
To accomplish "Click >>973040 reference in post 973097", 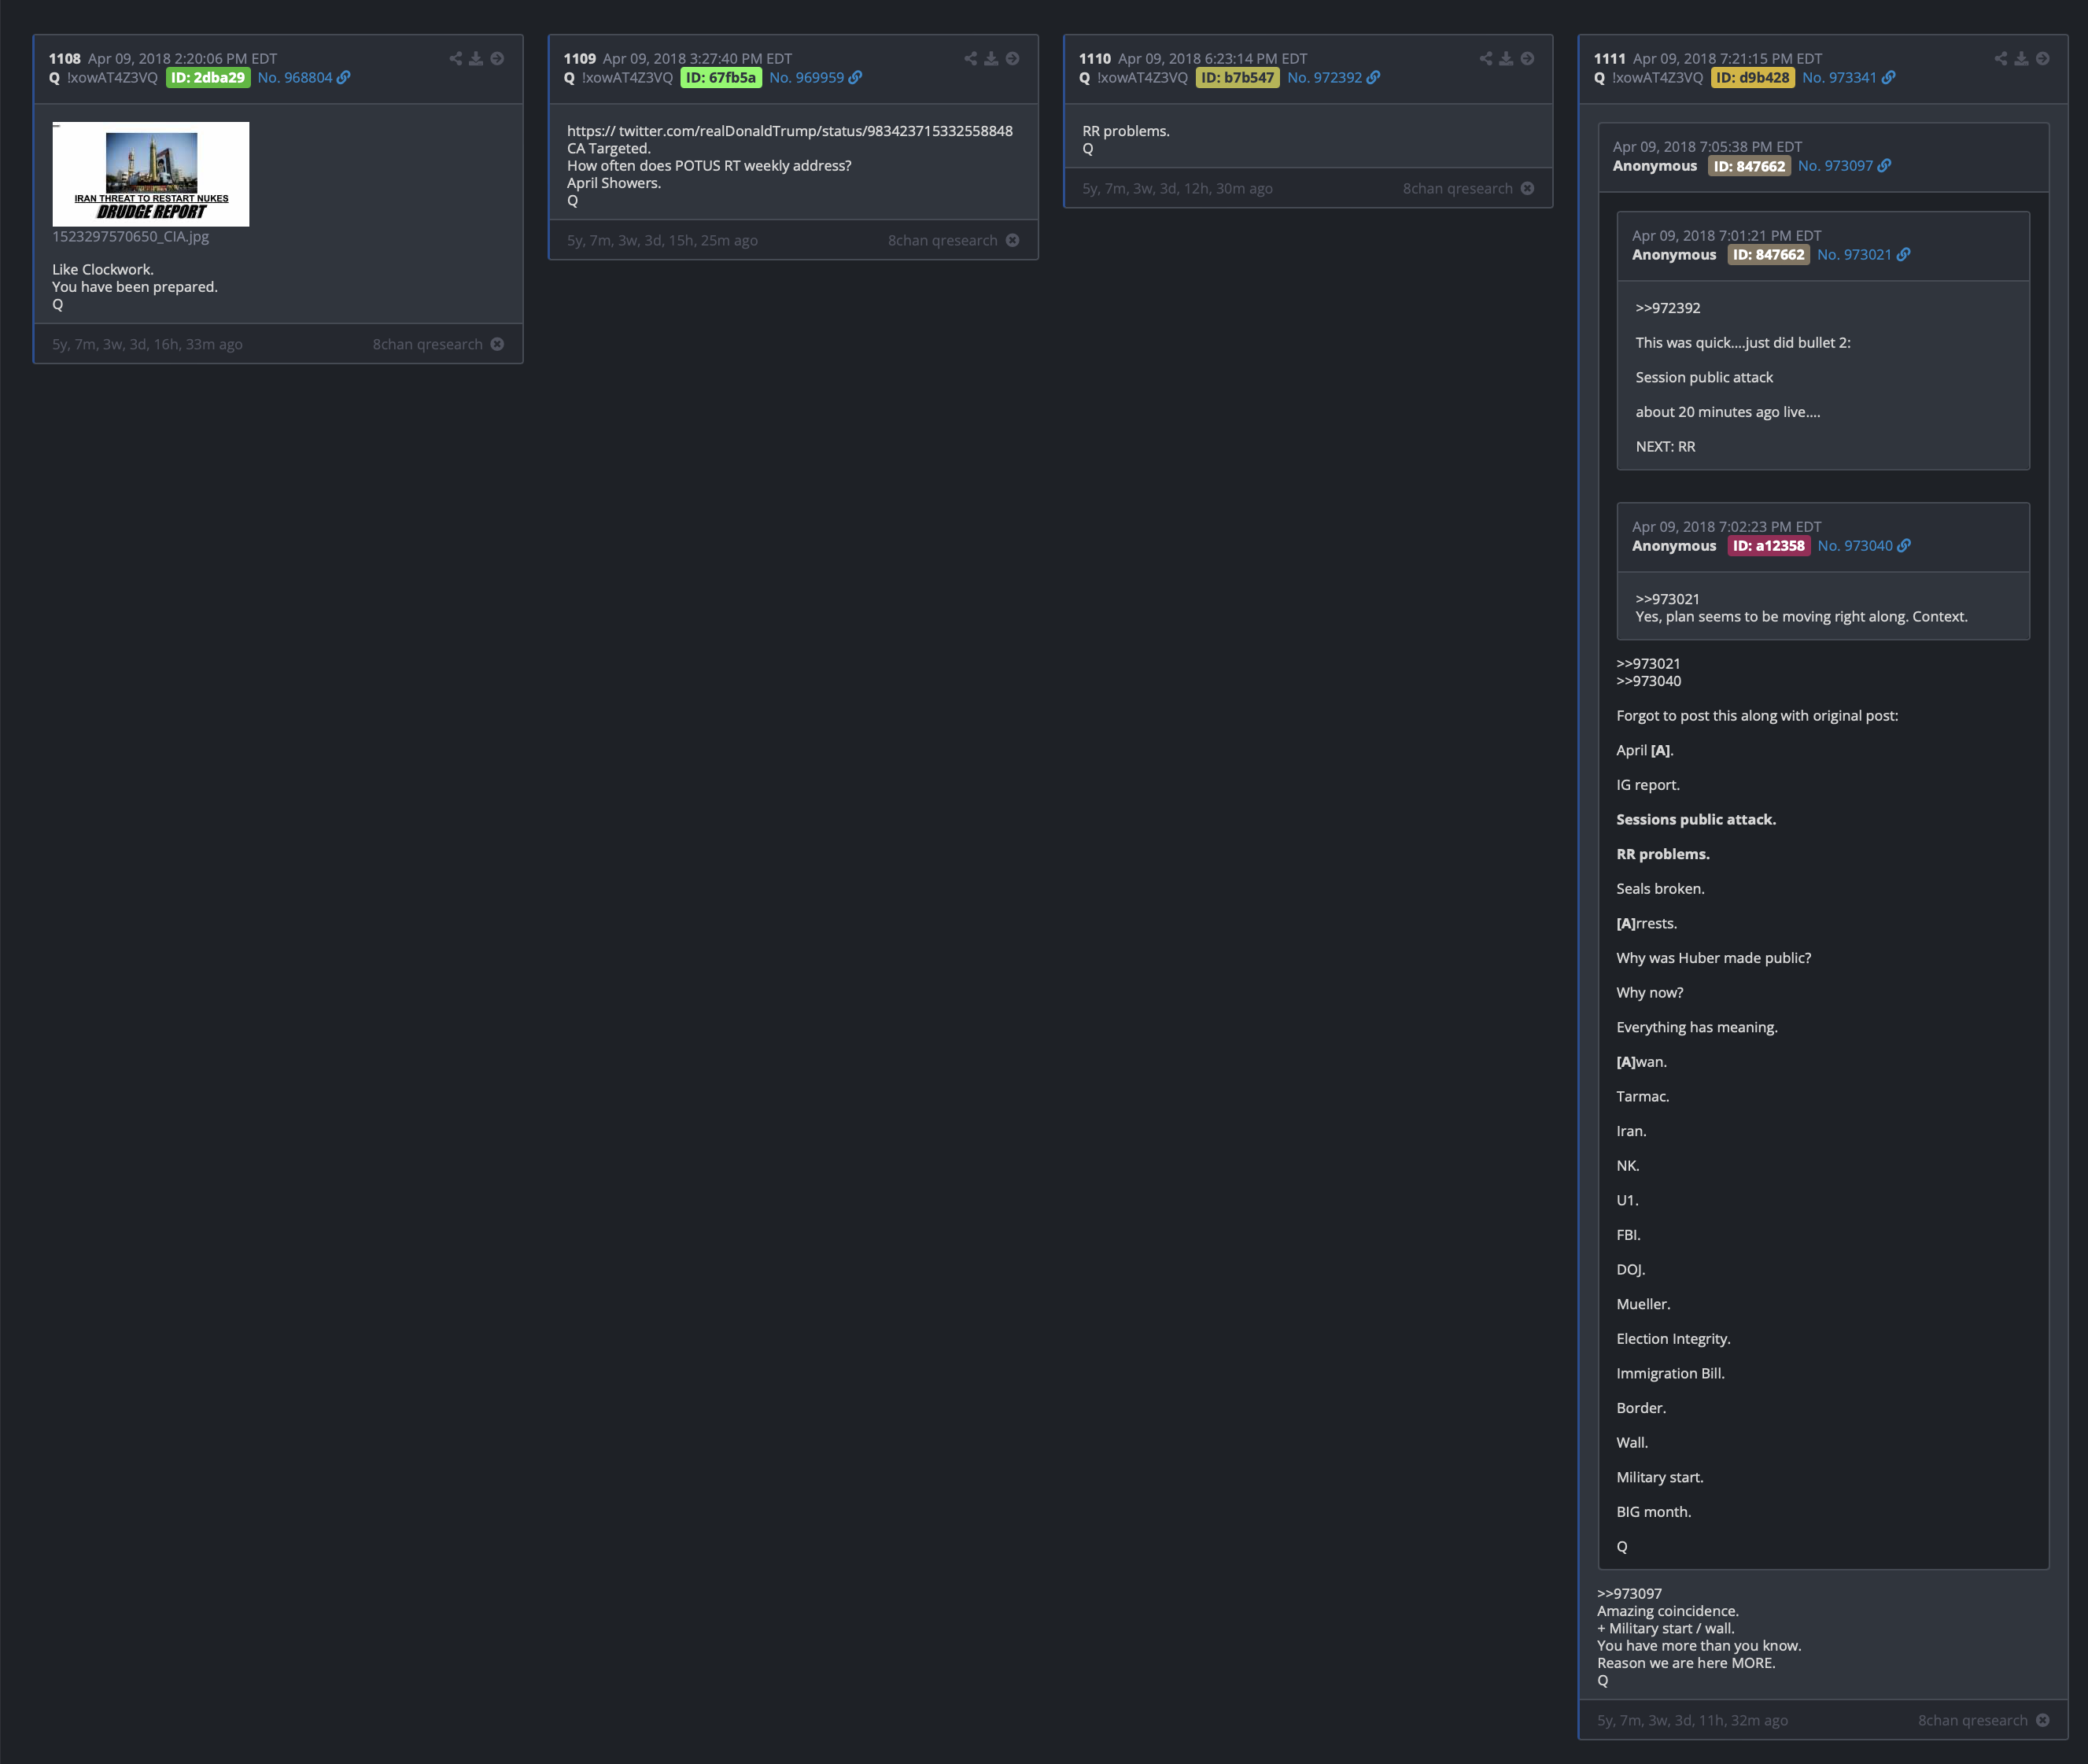I will coord(1649,681).
